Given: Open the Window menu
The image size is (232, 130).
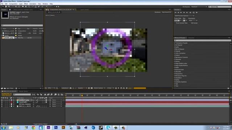Looking at the screenshot, I should pos(45,4).
